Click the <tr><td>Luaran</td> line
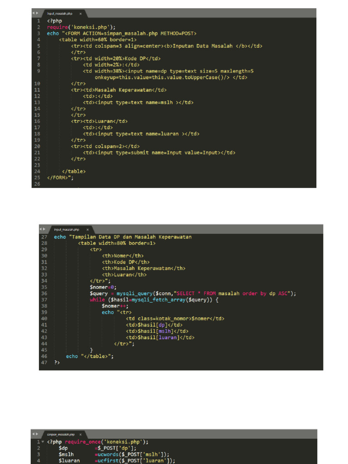Image resolution: width=348 pixels, height=464 pixels. tap(99, 121)
